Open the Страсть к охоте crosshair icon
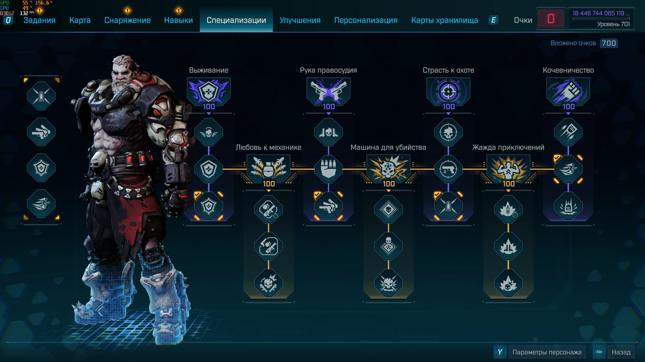Viewport: 645px width, 362px height. (448, 92)
